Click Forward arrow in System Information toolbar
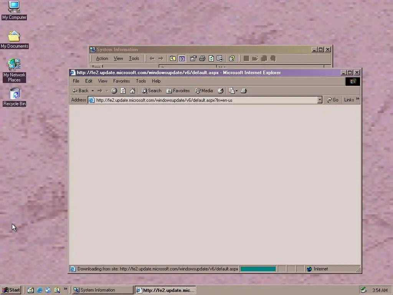The image size is (393, 295). pos(161,58)
